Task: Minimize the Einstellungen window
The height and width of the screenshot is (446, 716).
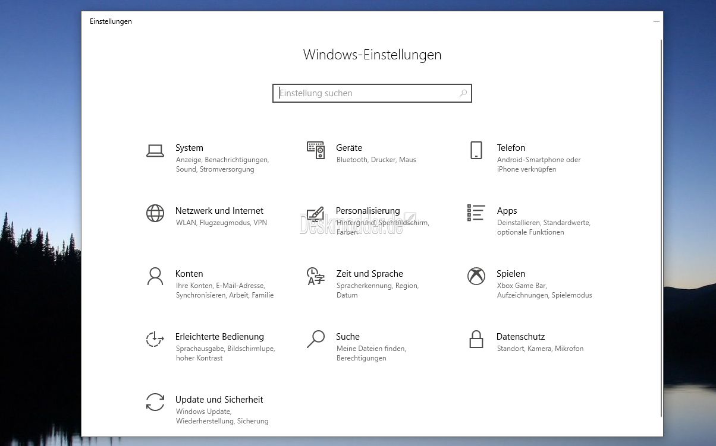Action: point(657,21)
